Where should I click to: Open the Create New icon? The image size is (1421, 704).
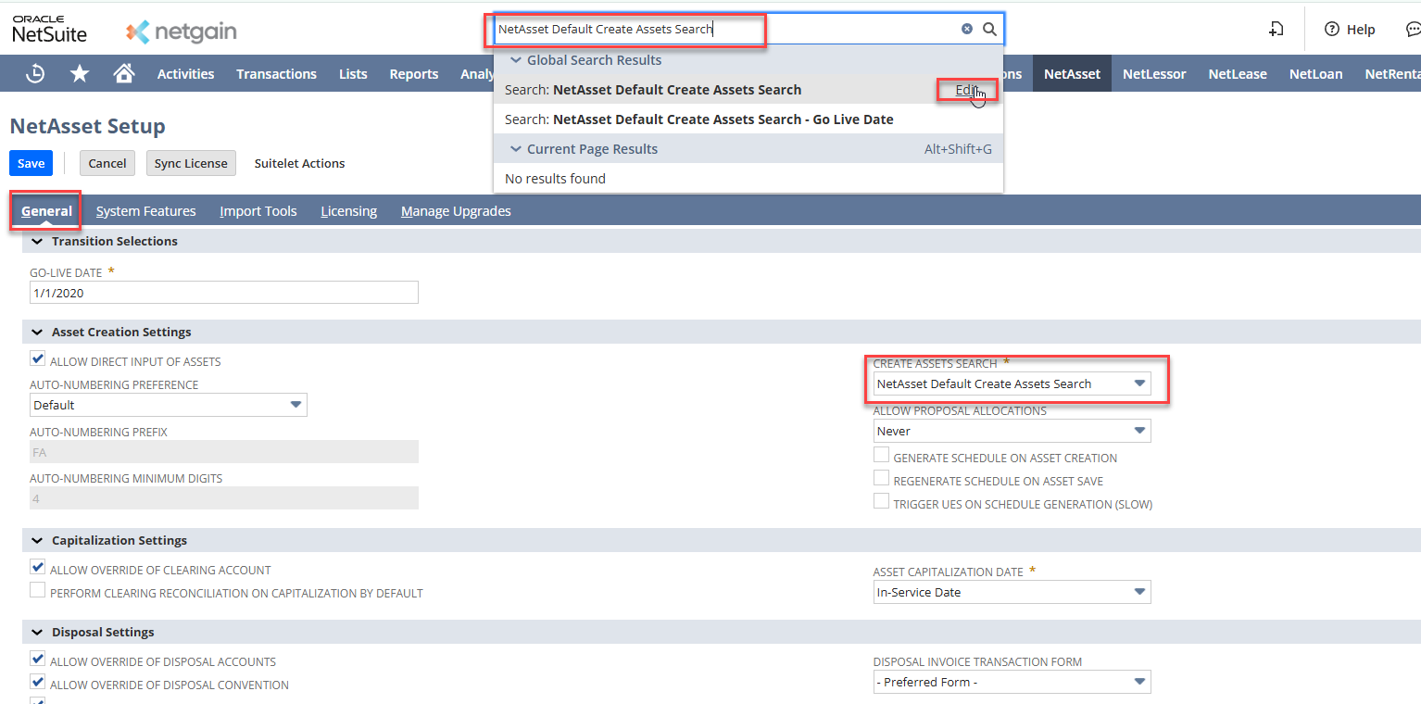(1276, 30)
